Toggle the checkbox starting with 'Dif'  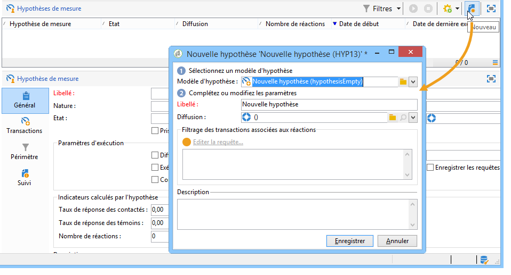pyautogui.click(x=155, y=155)
